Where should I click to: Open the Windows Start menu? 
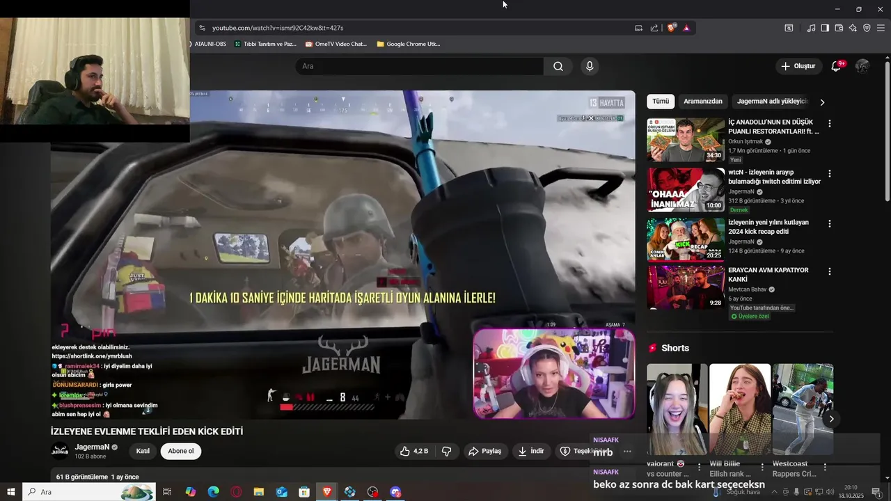(x=10, y=492)
